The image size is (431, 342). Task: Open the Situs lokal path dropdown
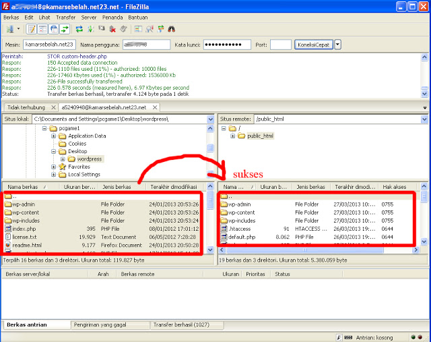click(211, 119)
